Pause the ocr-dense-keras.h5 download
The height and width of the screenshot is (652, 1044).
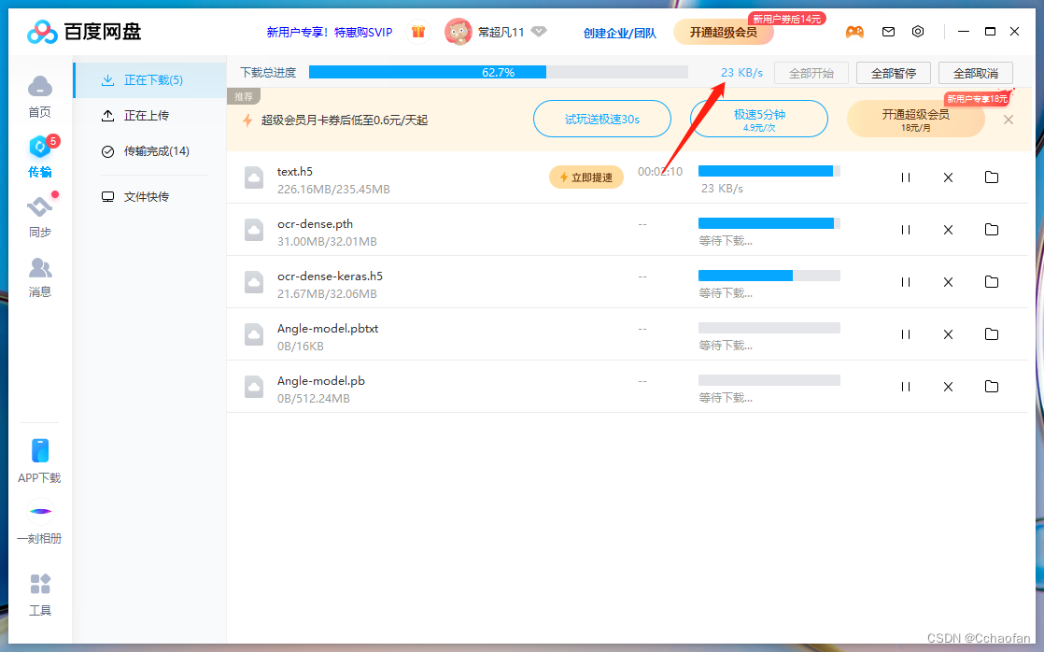[x=906, y=282]
